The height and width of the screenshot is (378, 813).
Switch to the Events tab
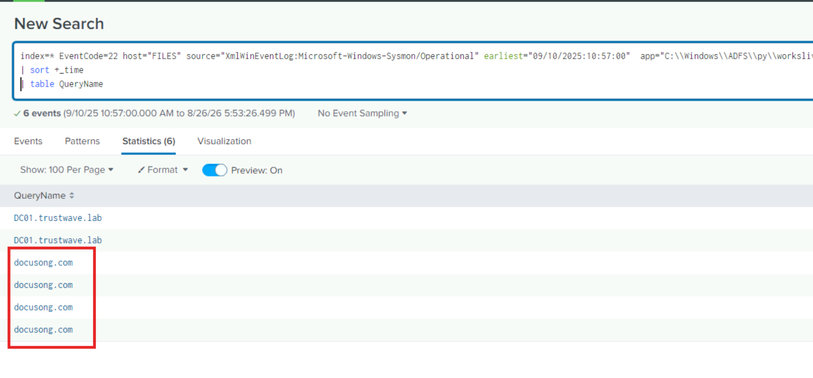pyautogui.click(x=28, y=141)
